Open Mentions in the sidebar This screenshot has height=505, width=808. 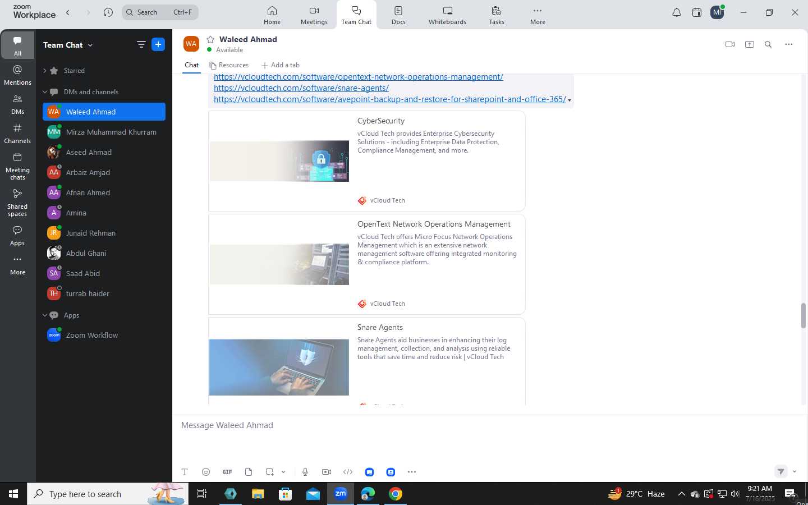17,75
